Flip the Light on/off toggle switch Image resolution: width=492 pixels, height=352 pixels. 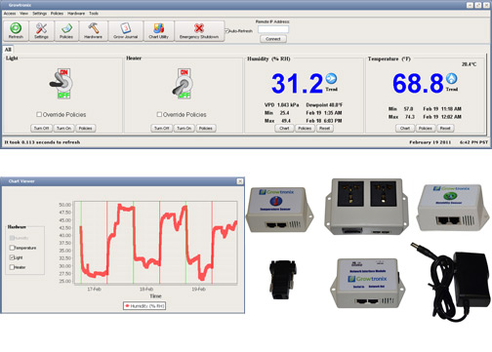click(61, 84)
